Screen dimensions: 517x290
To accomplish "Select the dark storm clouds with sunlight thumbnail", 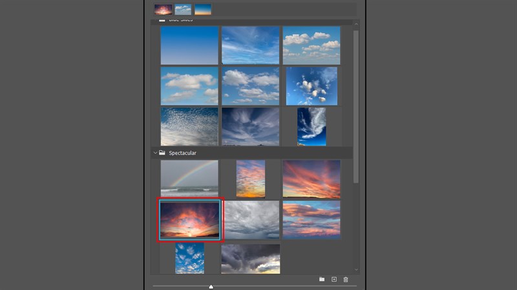I will tap(251, 259).
